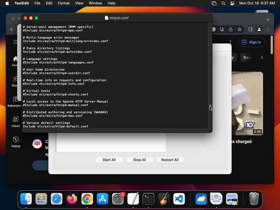Image resolution: width=280 pixels, height=210 pixels.
Task: Open Safari from the Dock
Action: [x=57, y=199]
